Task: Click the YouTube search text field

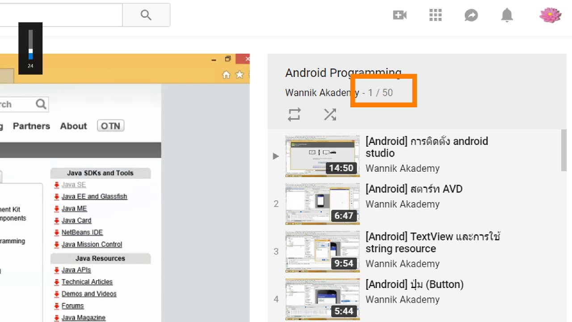Action: pyautogui.click(x=61, y=15)
